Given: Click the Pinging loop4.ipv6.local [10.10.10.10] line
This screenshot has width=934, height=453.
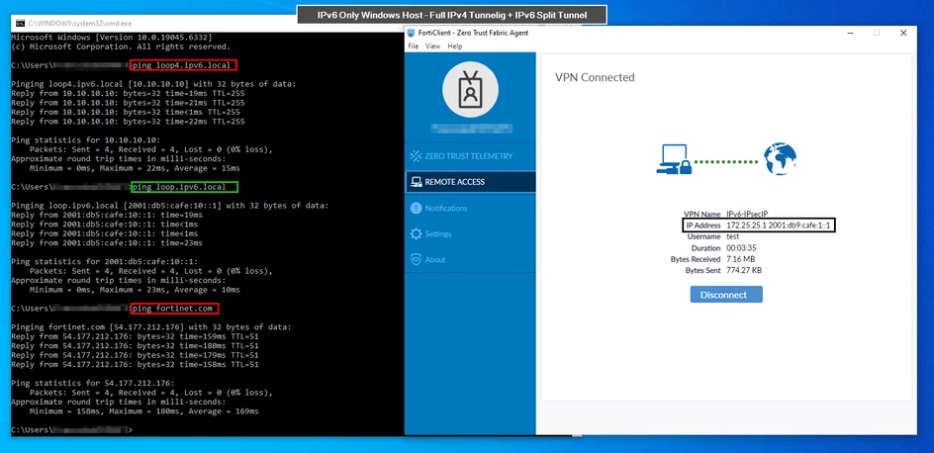Looking at the screenshot, I should click(x=153, y=84).
